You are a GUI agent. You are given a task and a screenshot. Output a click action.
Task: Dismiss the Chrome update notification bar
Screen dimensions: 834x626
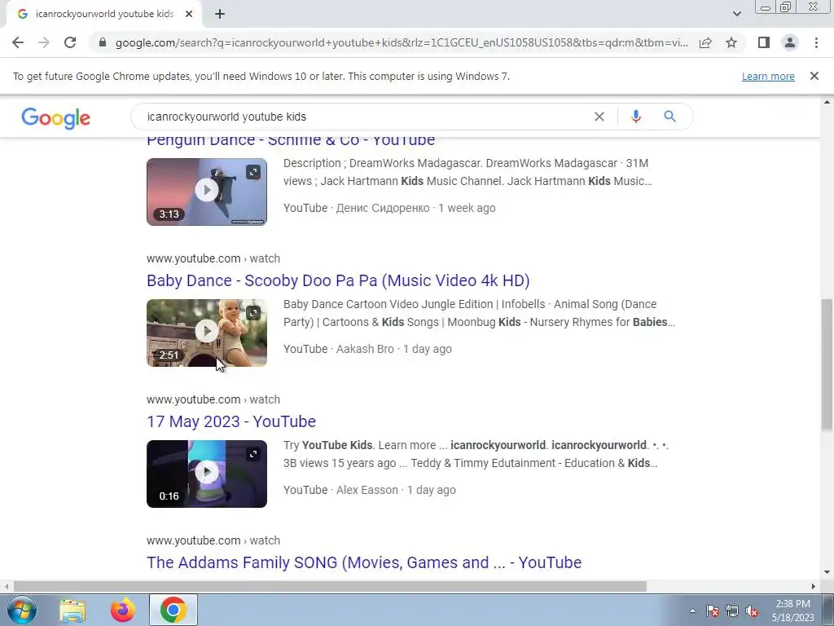point(814,76)
